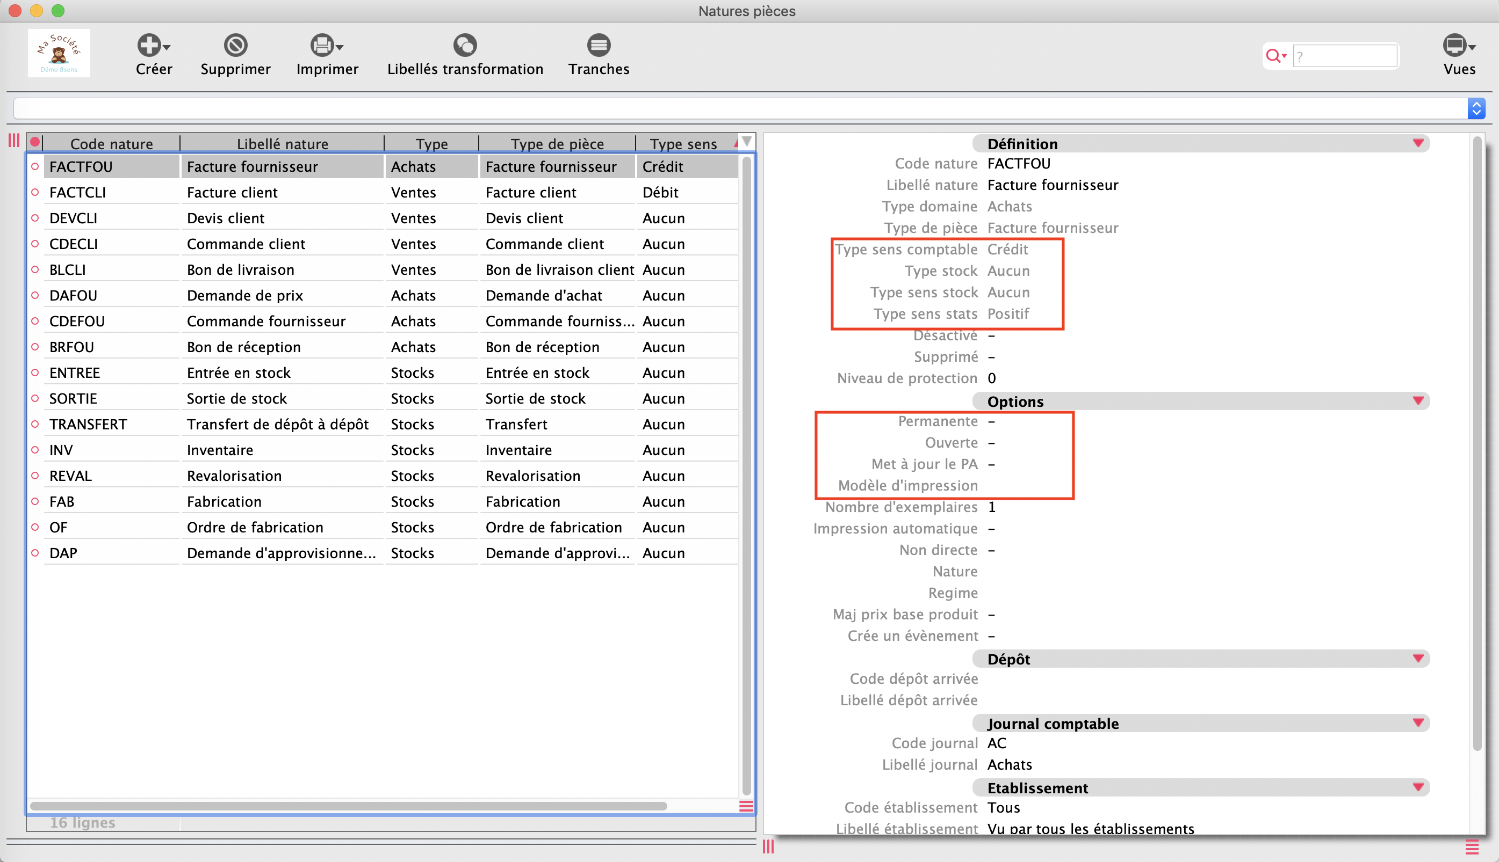This screenshot has width=1499, height=862.
Task: Click the Libellé journal value Achats
Action: [1010, 765]
